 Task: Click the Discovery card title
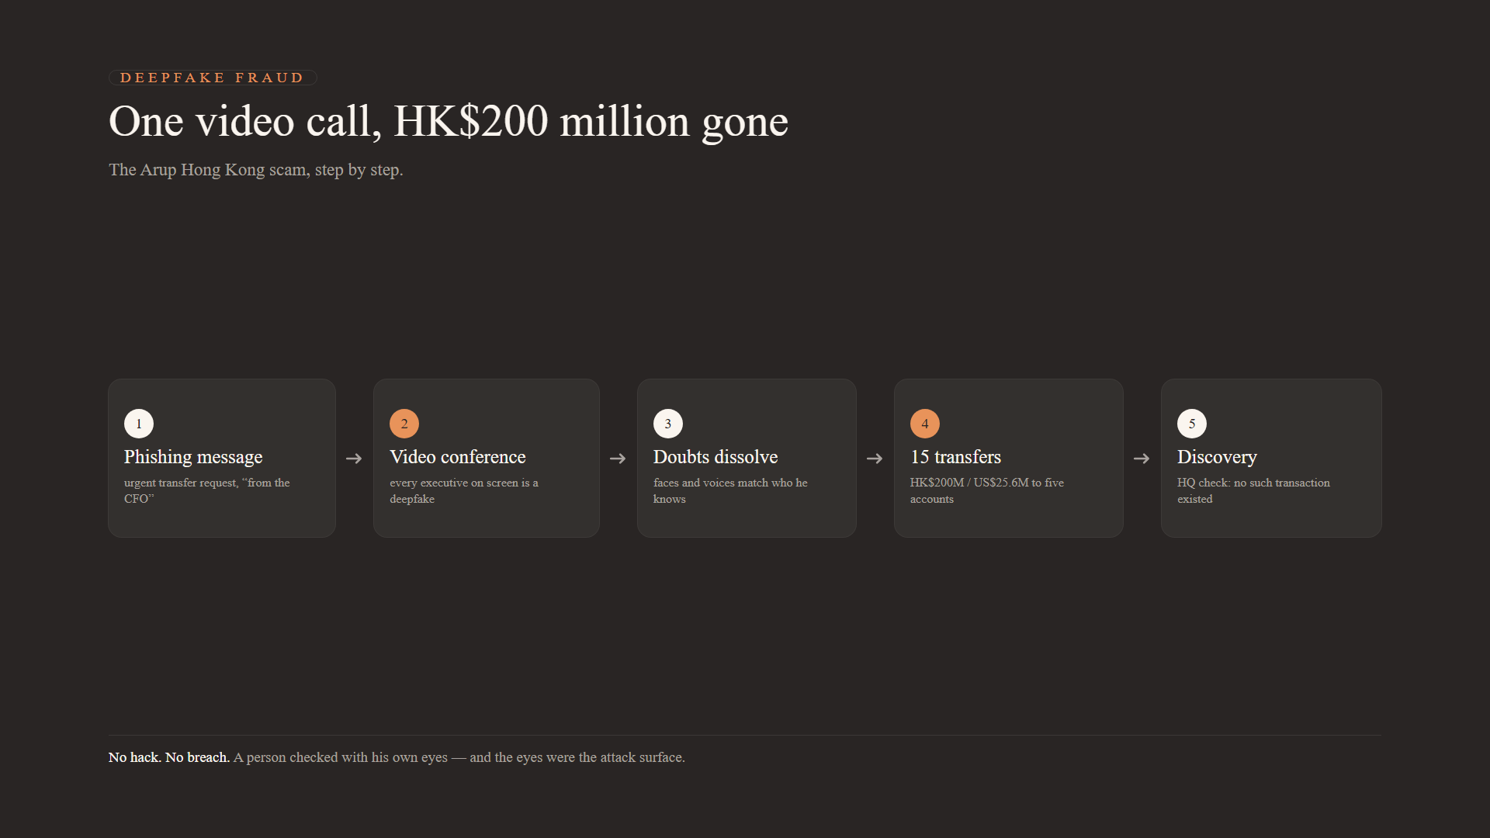coord(1217,457)
